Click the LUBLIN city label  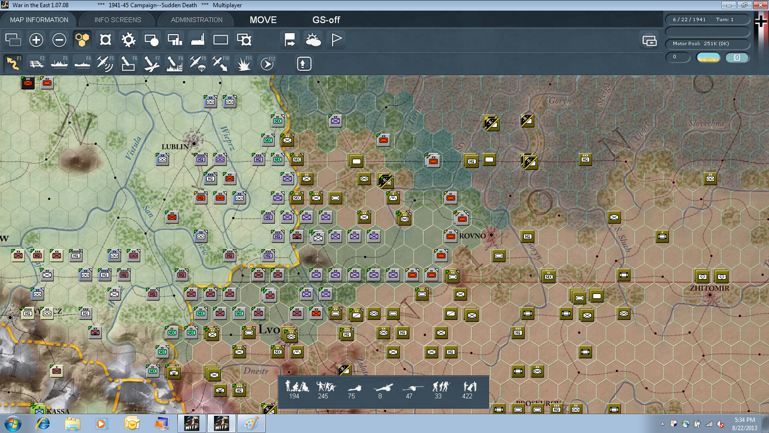[175, 146]
